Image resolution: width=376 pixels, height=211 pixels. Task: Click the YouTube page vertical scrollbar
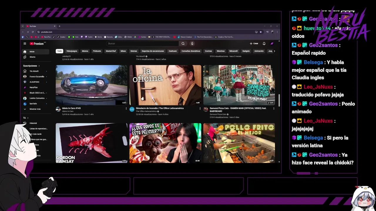coord(279,101)
